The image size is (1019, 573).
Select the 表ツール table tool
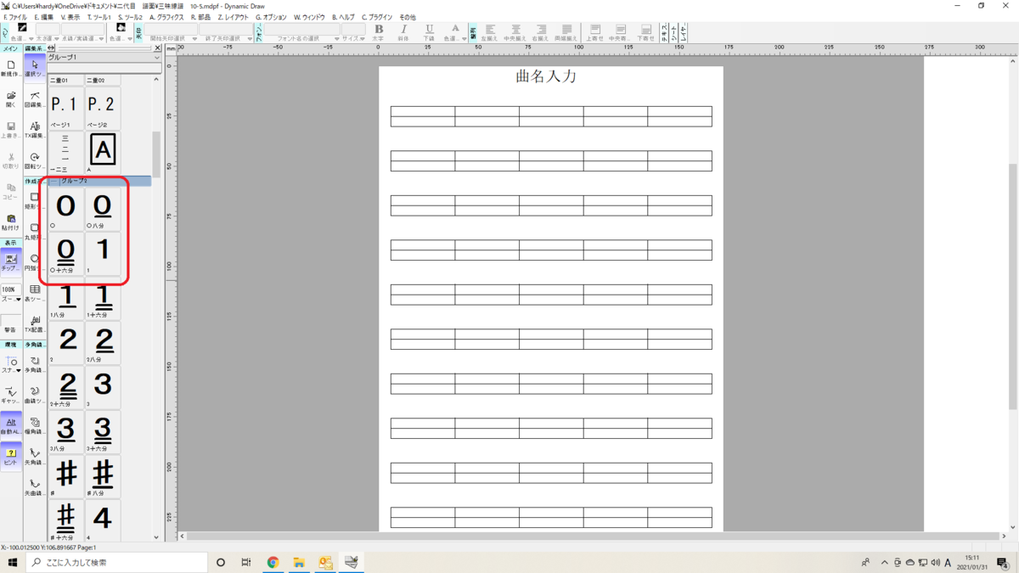(x=35, y=293)
